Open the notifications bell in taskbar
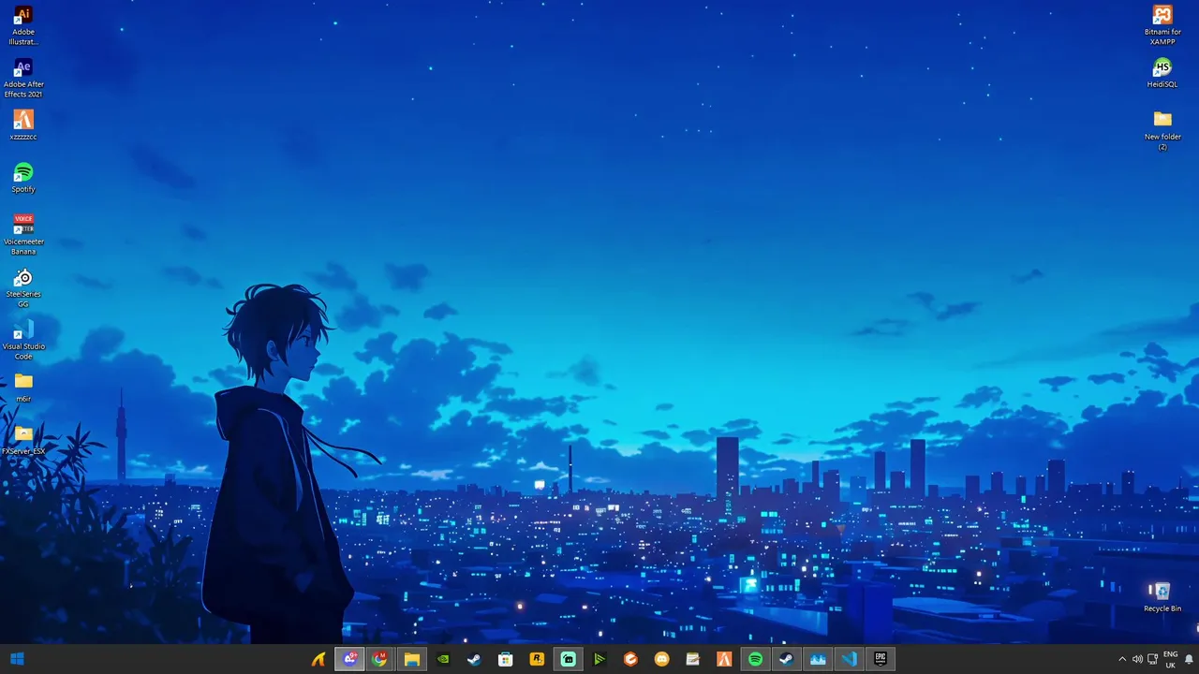The width and height of the screenshot is (1199, 674). pyautogui.click(x=1189, y=659)
